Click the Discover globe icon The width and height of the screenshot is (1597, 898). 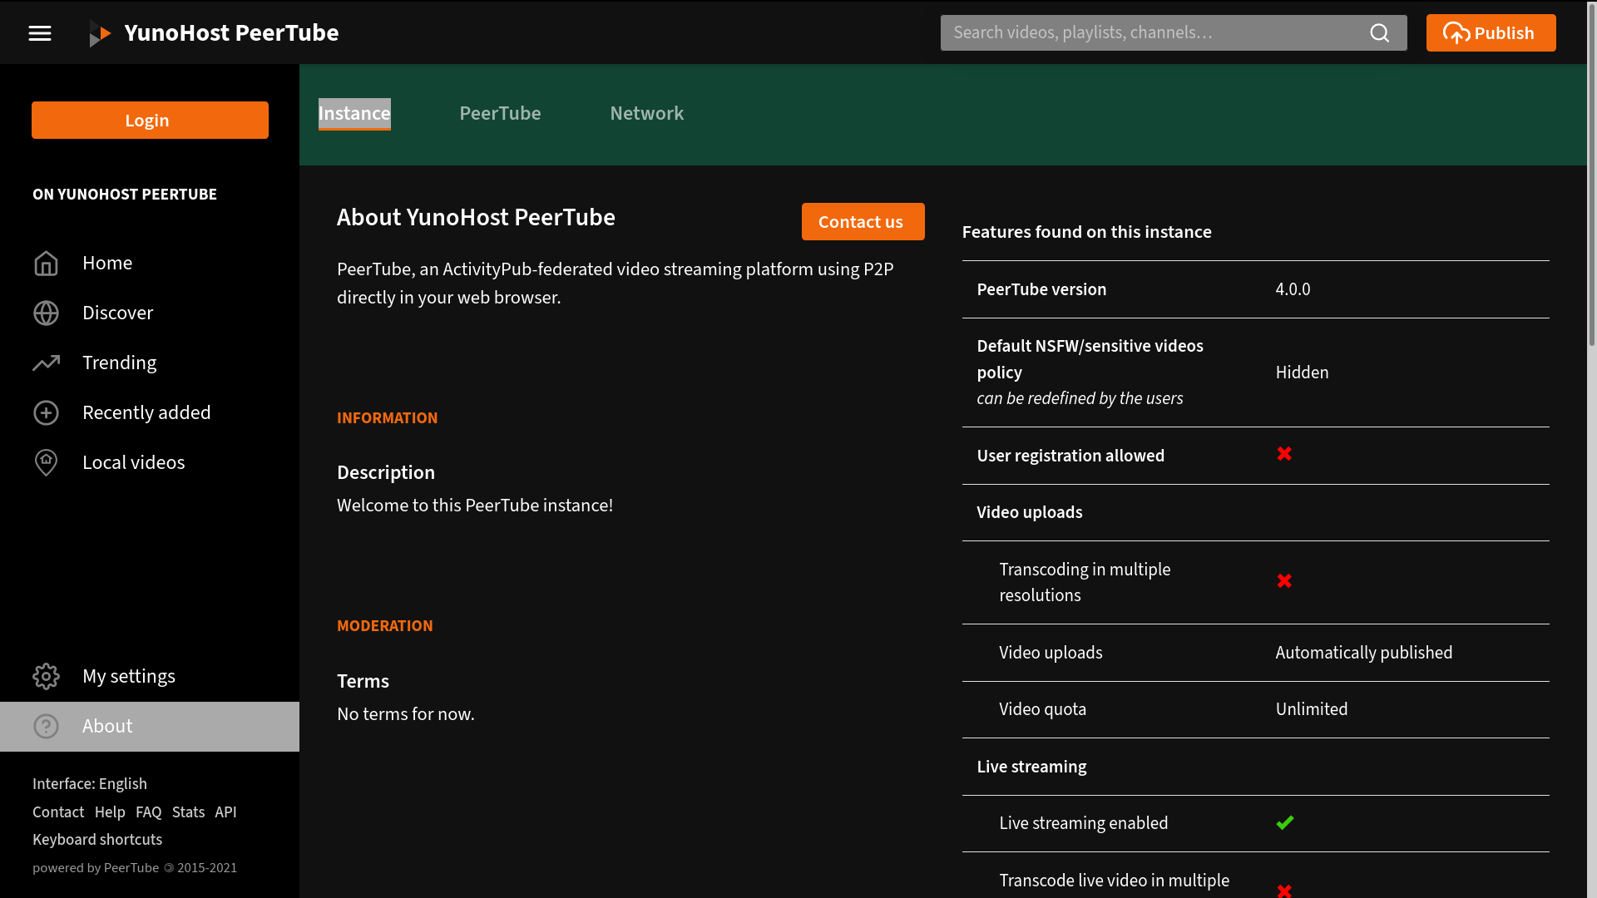(x=46, y=313)
